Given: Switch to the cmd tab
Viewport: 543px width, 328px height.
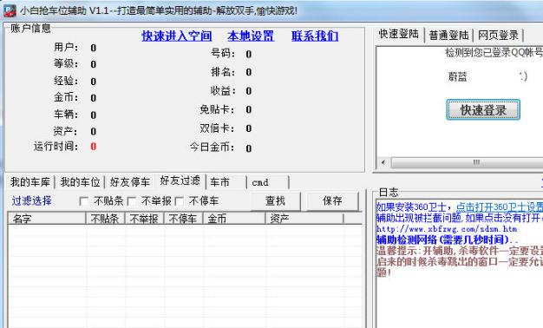Looking at the screenshot, I should (x=268, y=182).
